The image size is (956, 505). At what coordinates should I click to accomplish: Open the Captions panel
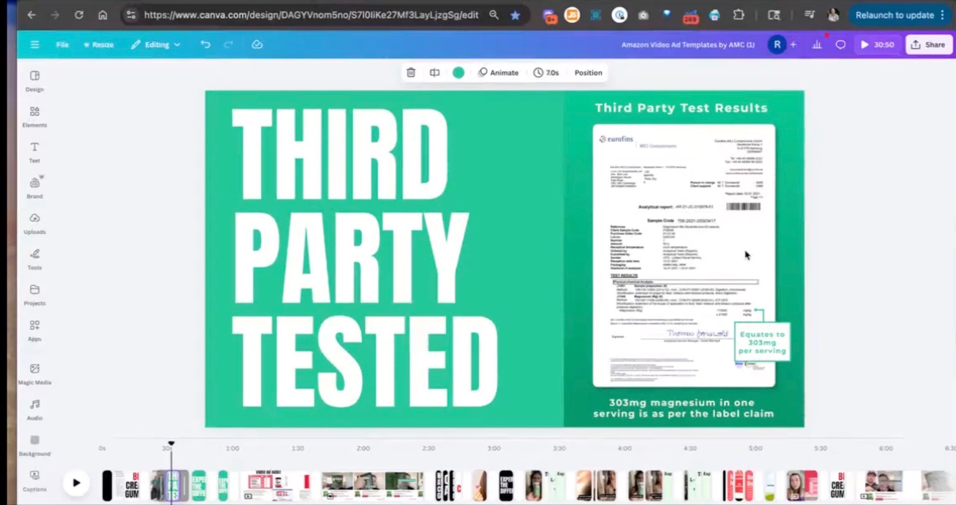click(x=35, y=481)
